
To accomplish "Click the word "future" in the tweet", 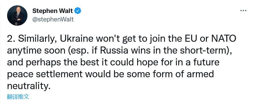I will pos(206,62).
